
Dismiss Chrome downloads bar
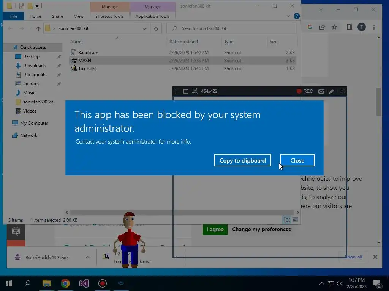click(375, 257)
